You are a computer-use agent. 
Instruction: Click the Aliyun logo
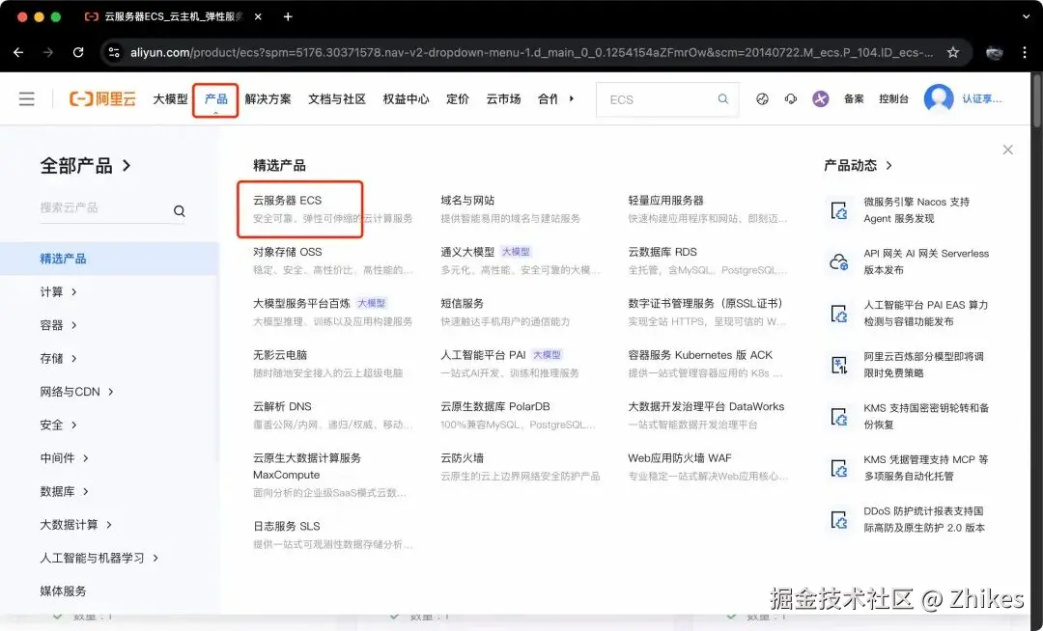point(102,99)
